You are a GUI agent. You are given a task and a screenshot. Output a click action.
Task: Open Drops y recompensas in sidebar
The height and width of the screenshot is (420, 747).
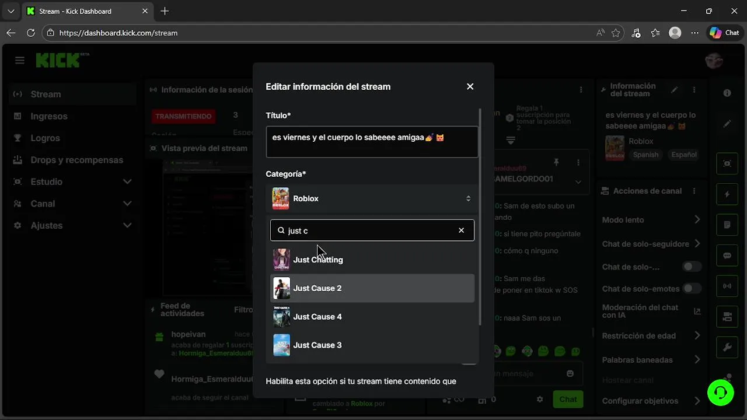coord(73,160)
